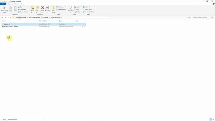
Task: Open the File tab
Action: point(3,4)
